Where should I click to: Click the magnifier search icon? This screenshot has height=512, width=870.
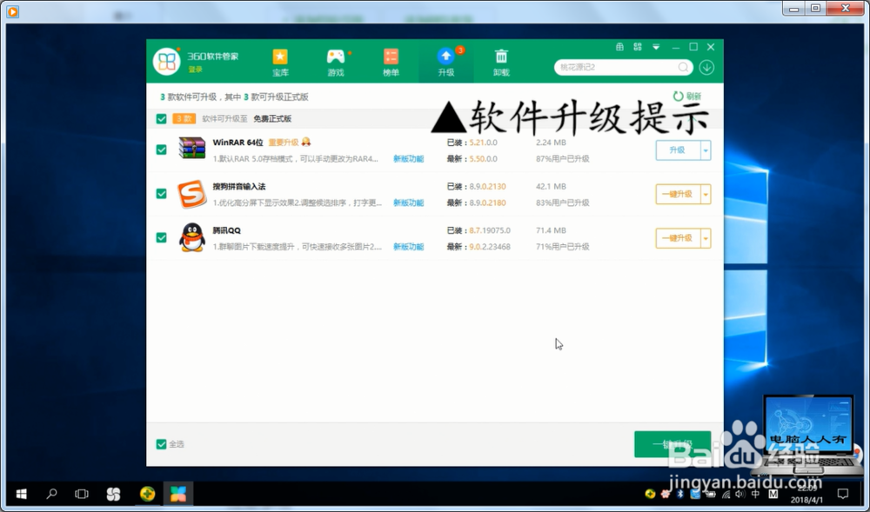tap(684, 67)
